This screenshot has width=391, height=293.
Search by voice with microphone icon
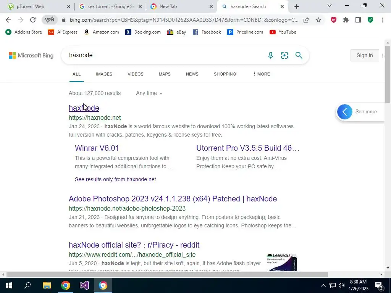(271, 55)
